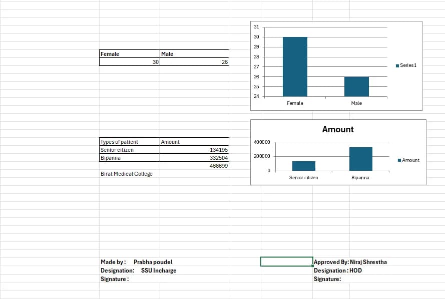The width and height of the screenshot is (445, 299).
Task: Select the Female bar in the gender chart
Action: click(x=295, y=67)
